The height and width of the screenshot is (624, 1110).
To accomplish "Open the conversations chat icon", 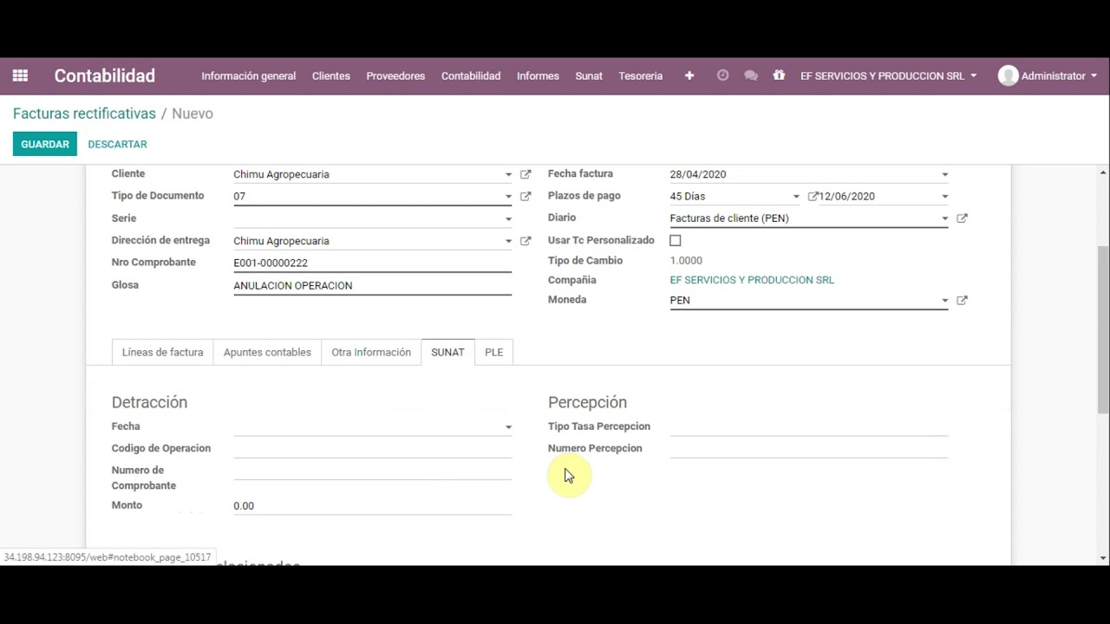I will (751, 75).
